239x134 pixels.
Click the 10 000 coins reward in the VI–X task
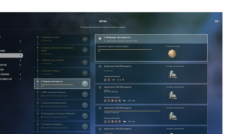tap(173, 74)
